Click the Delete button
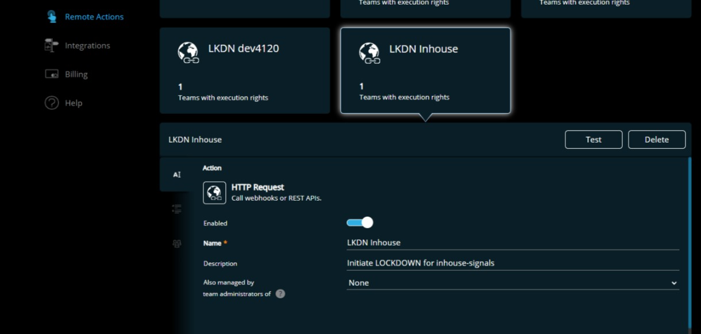The image size is (701, 334). pyautogui.click(x=657, y=139)
